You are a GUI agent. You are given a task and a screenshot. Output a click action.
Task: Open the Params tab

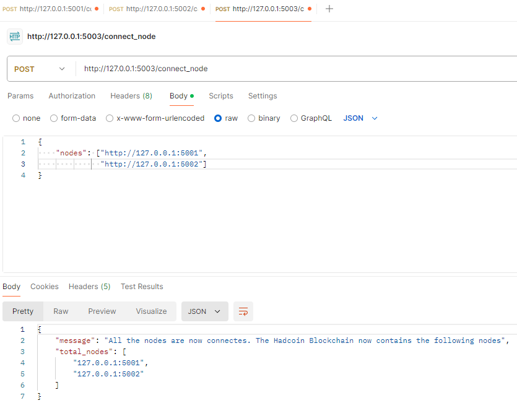pos(20,96)
